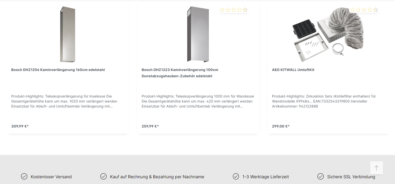
Task: Click the Bosch DHZ1256 chimney extension image
Action: coord(68,34)
